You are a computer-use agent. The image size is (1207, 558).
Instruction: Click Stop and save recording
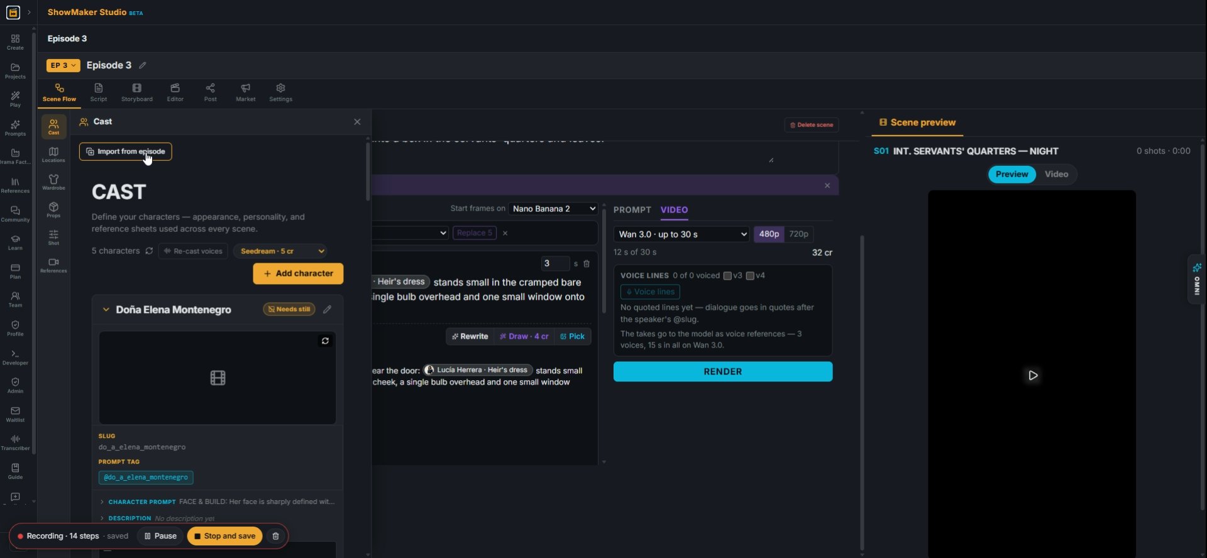(224, 536)
